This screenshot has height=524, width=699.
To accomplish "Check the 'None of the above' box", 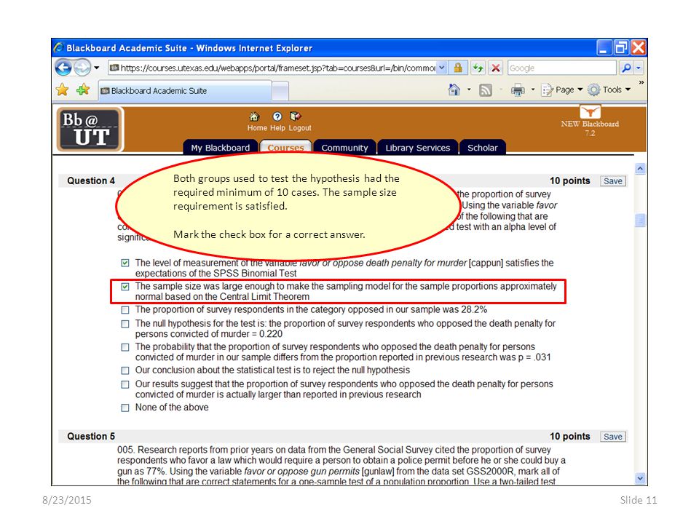I will [x=125, y=408].
